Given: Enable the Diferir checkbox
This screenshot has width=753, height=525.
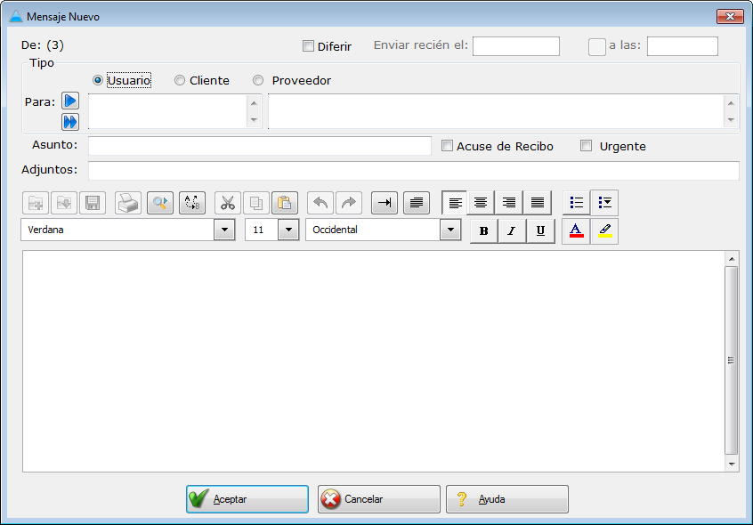Looking at the screenshot, I should [309, 46].
